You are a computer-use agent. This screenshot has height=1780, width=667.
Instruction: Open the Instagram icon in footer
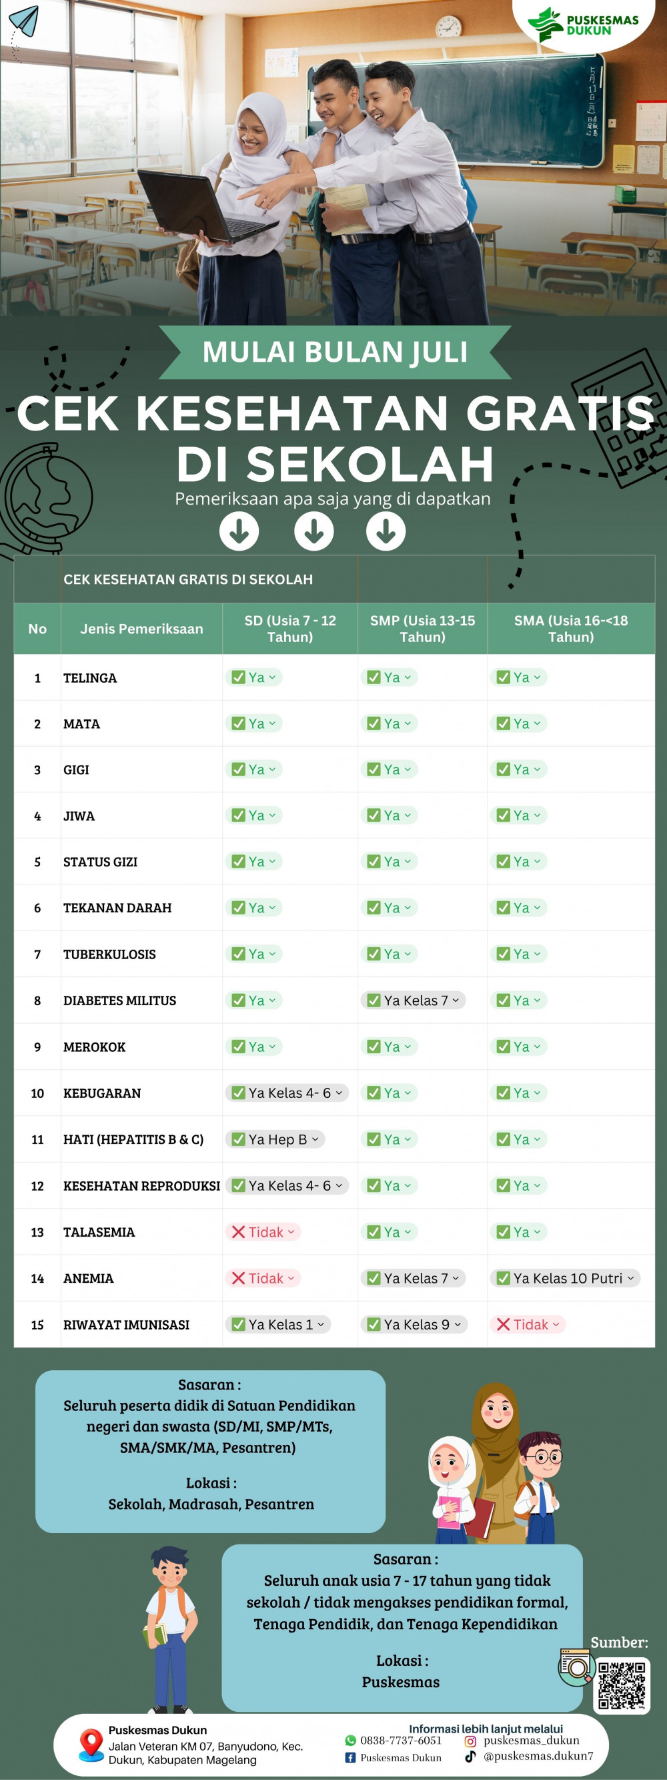tap(470, 1741)
